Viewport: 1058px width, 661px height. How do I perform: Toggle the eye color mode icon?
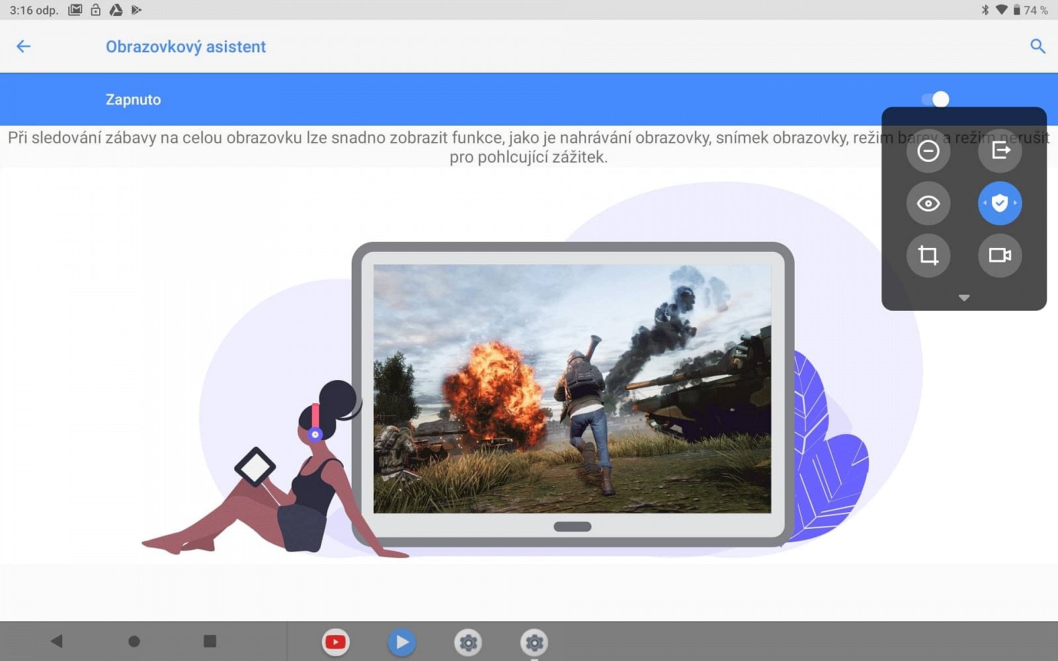tap(928, 203)
